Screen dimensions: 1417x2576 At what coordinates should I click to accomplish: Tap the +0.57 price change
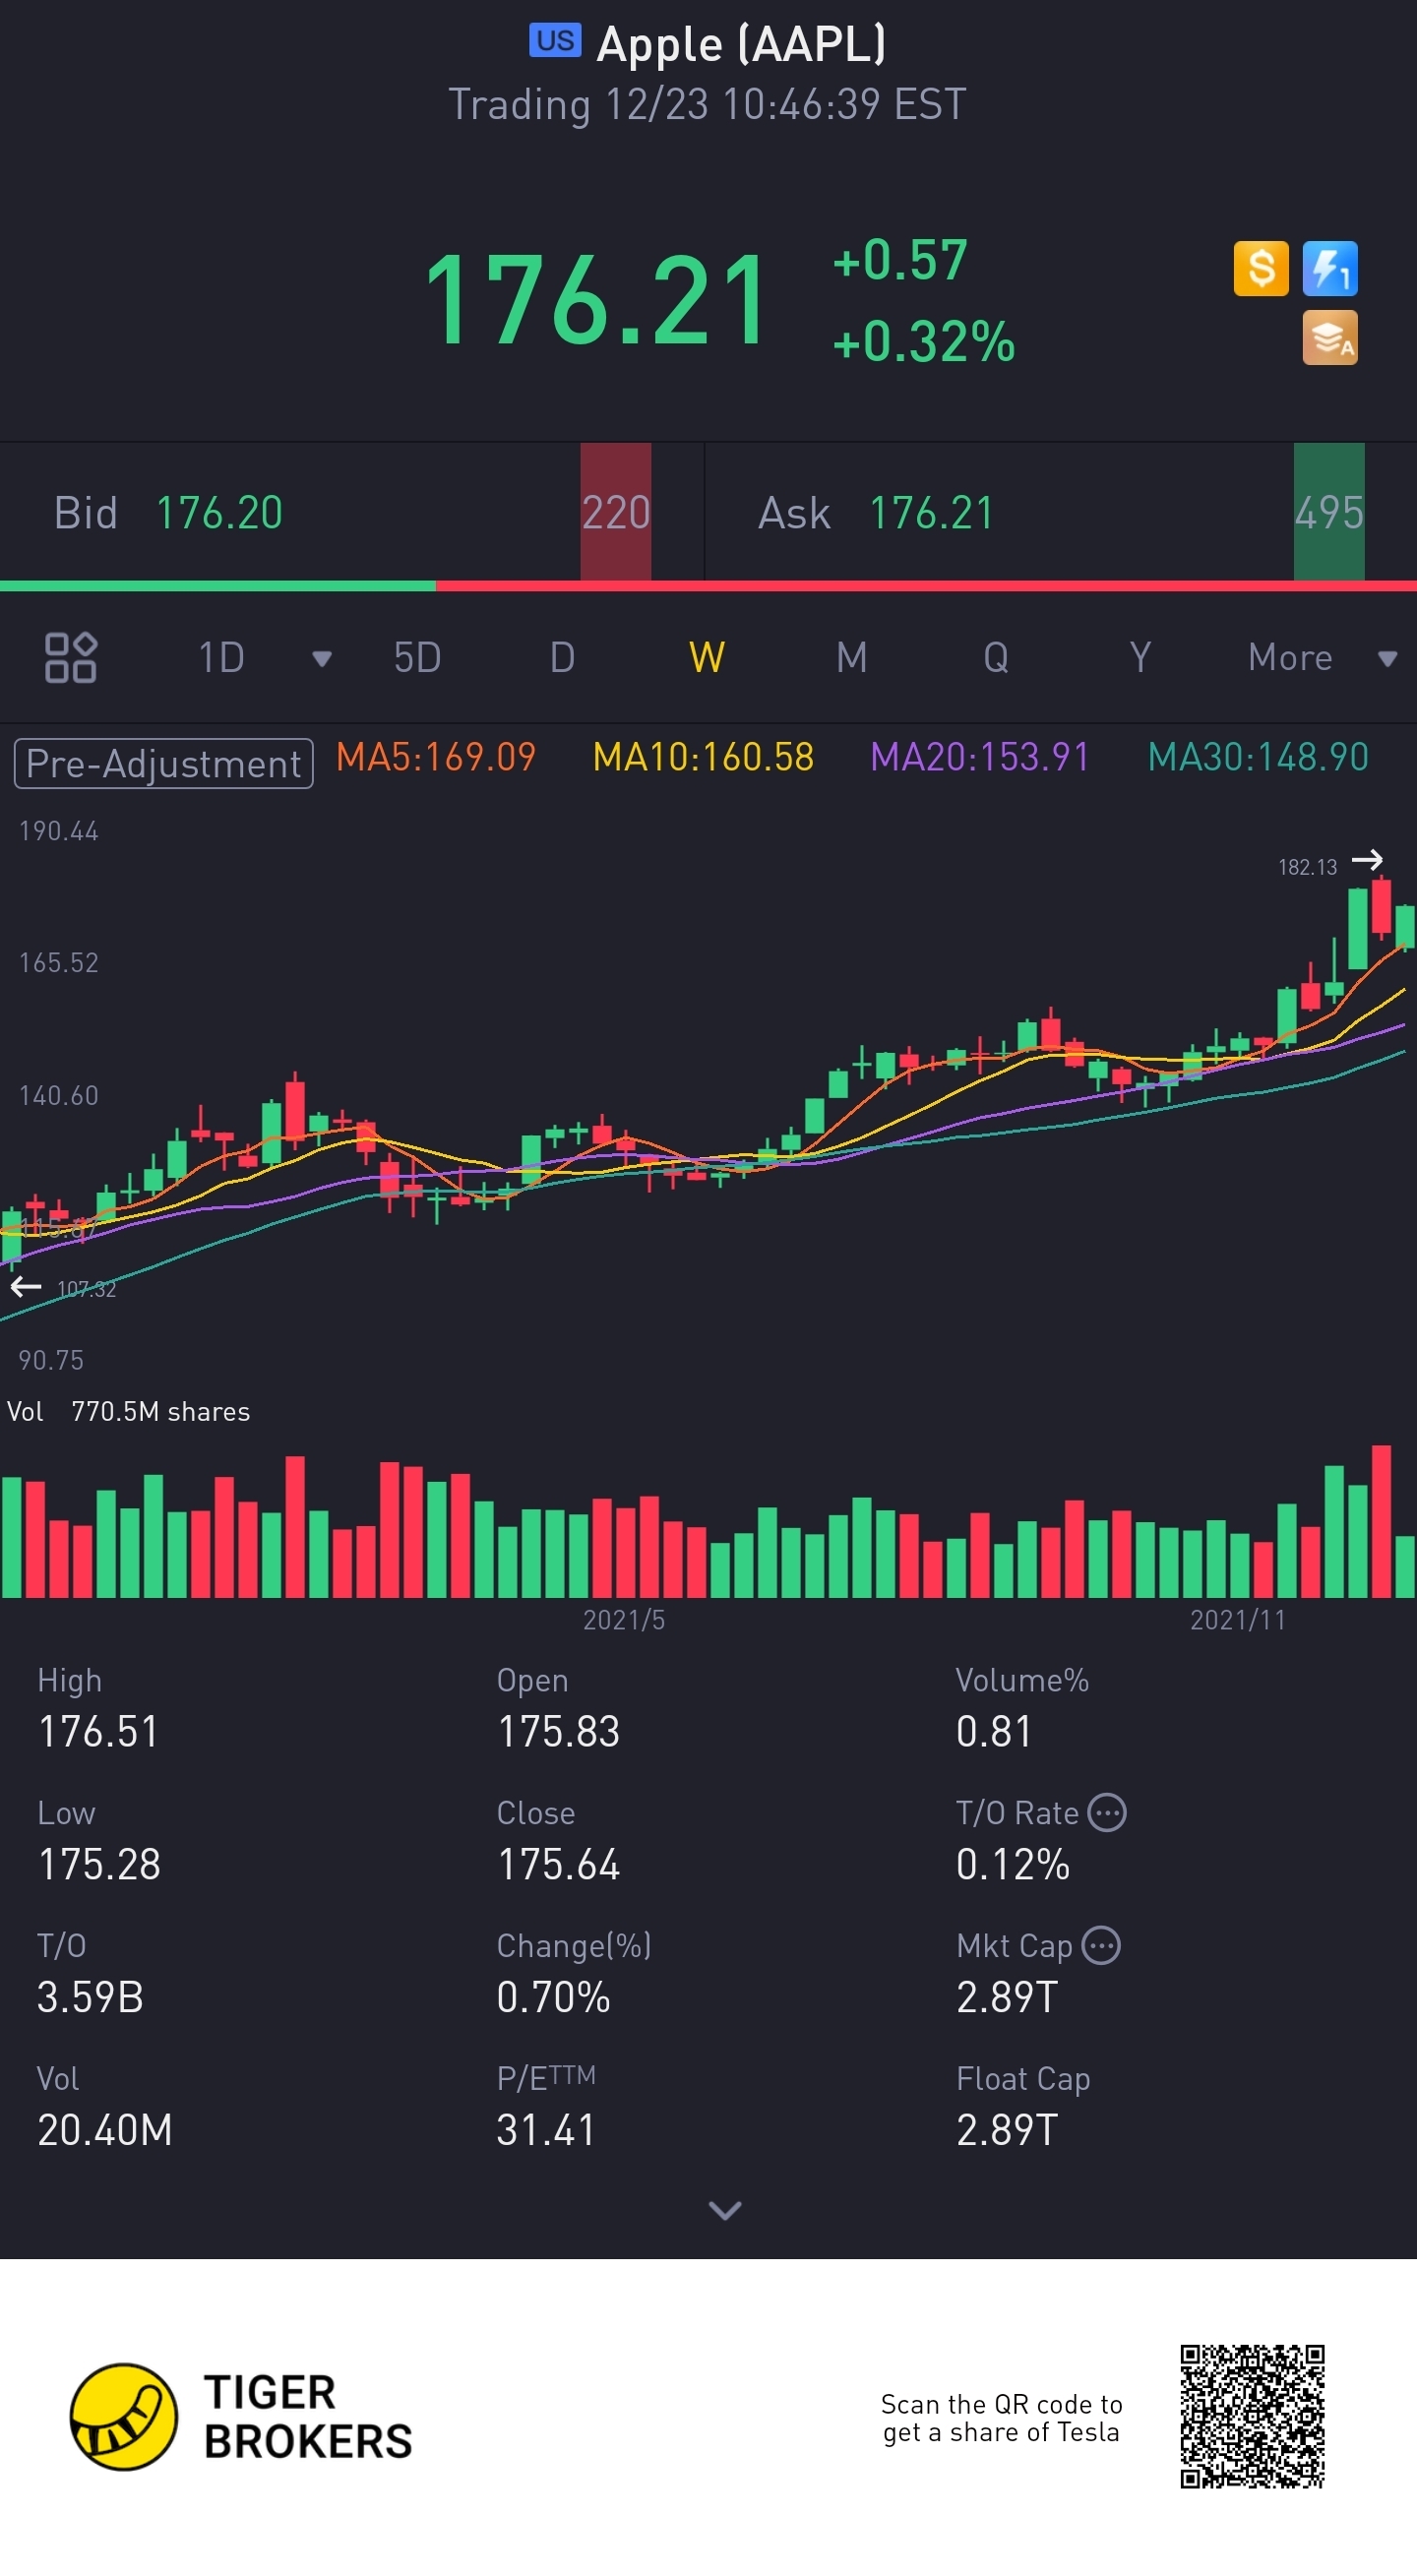tap(900, 260)
